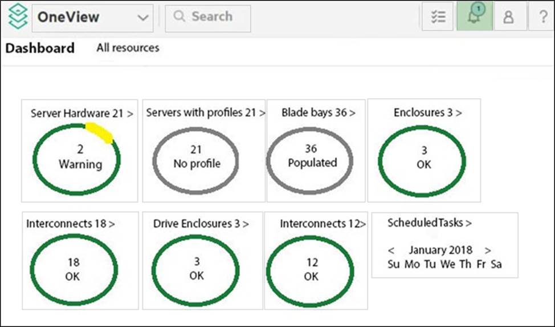The height and width of the screenshot is (327, 555).
Task: Open the ScheduledTasks panel link
Action: pyautogui.click(x=429, y=223)
